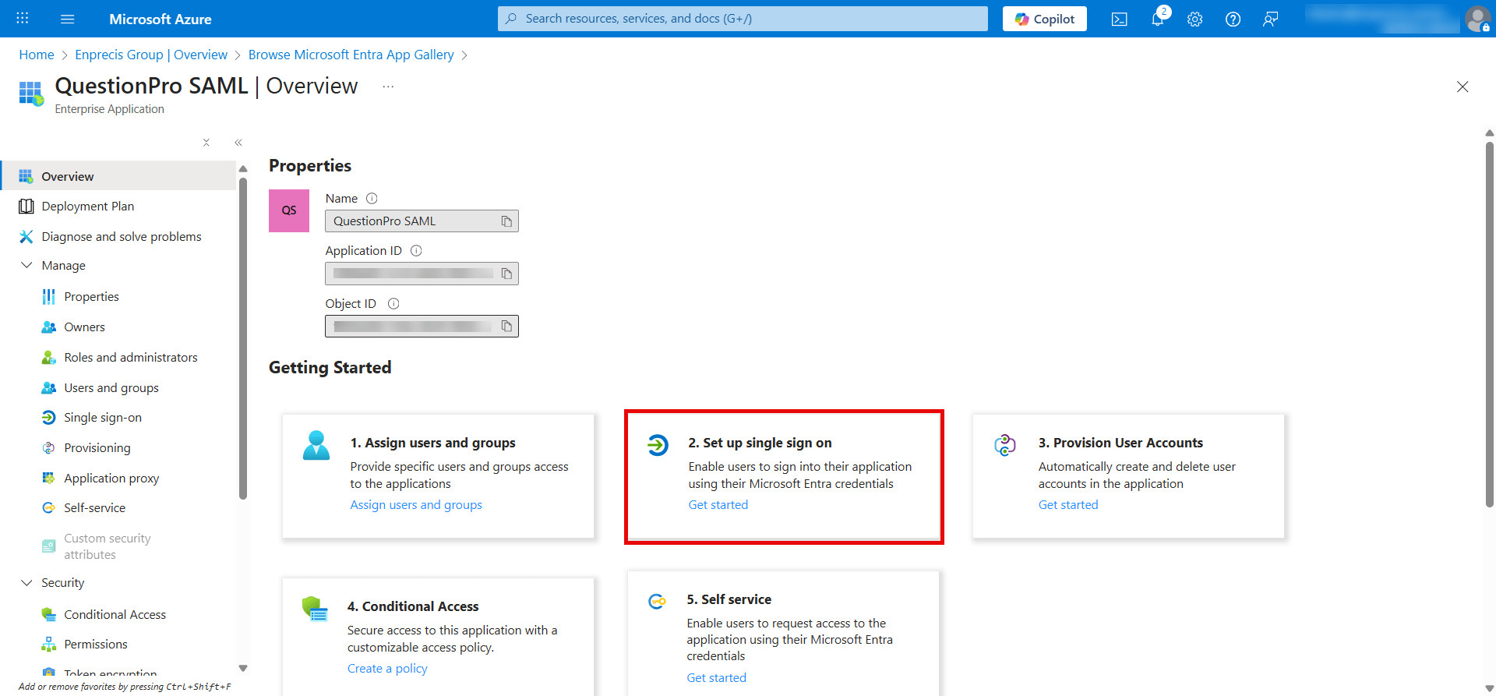The height and width of the screenshot is (696, 1496).
Task: Click the Microsoft Azure portal title
Action: (x=161, y=19)
